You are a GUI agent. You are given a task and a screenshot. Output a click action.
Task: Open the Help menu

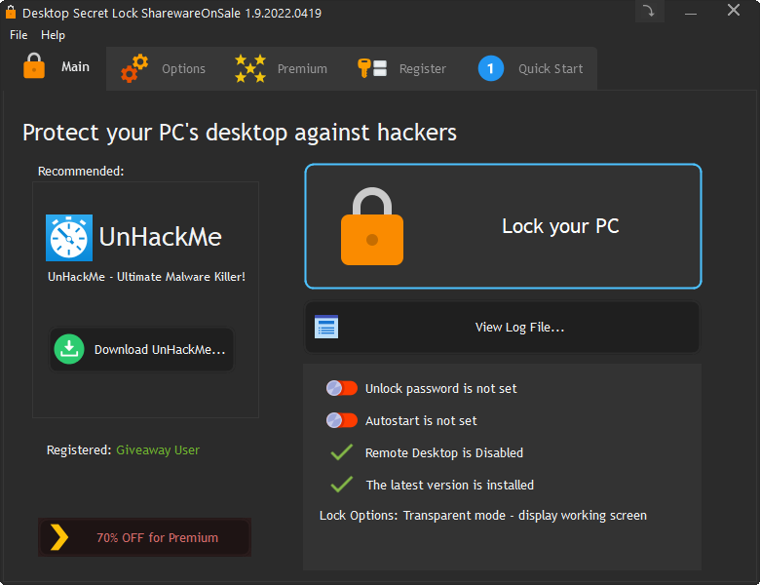[x=53, y=35]
